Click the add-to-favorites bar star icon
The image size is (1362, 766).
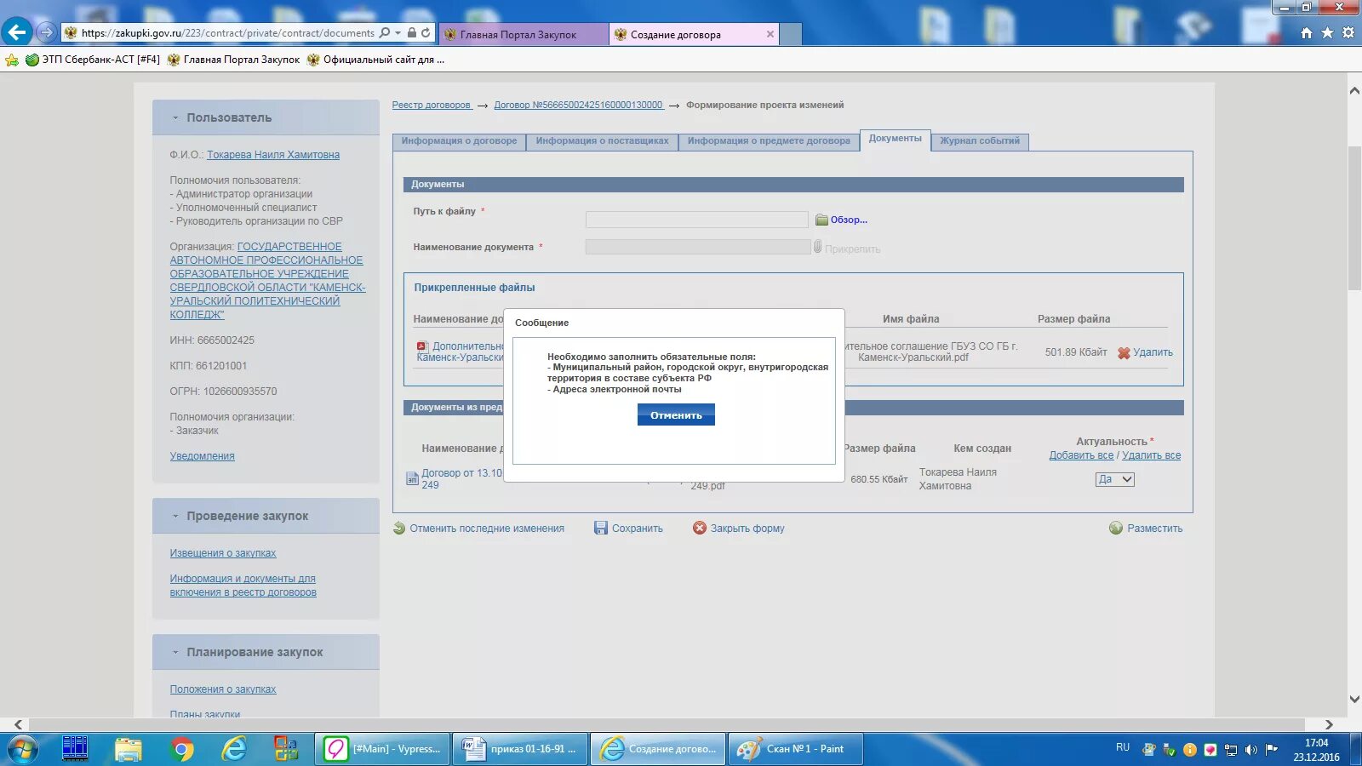tap(12, 60)
